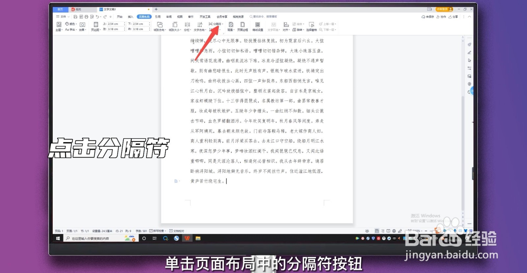The height and width of the screenshot is (273, 527).
Task: Open the 旋转 rotate dropdown
Action: tap(298, 30)
